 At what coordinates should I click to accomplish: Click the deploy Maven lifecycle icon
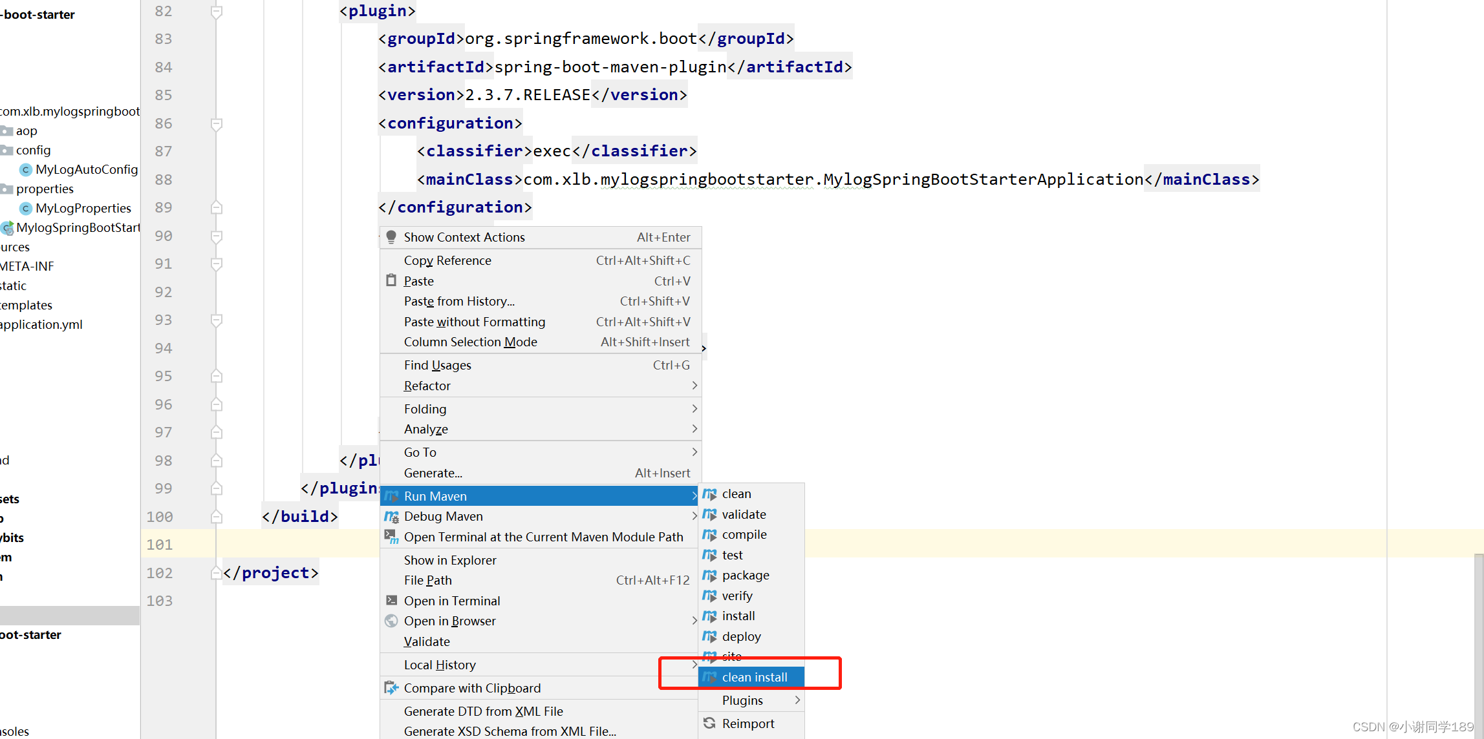point(712,636)
